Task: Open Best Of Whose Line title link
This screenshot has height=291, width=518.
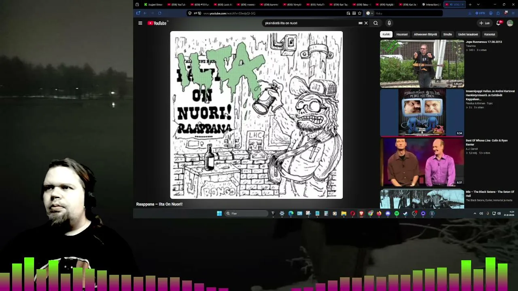Action: click(x=486, y=142)
